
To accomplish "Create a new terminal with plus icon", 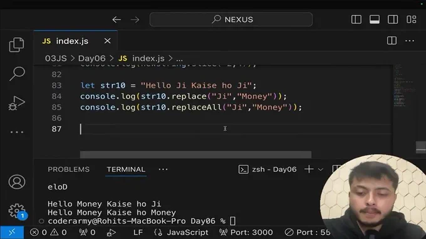I will [309, 170].
